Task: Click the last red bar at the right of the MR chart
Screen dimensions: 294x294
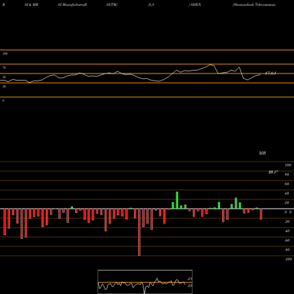Action: click(261, 214)
